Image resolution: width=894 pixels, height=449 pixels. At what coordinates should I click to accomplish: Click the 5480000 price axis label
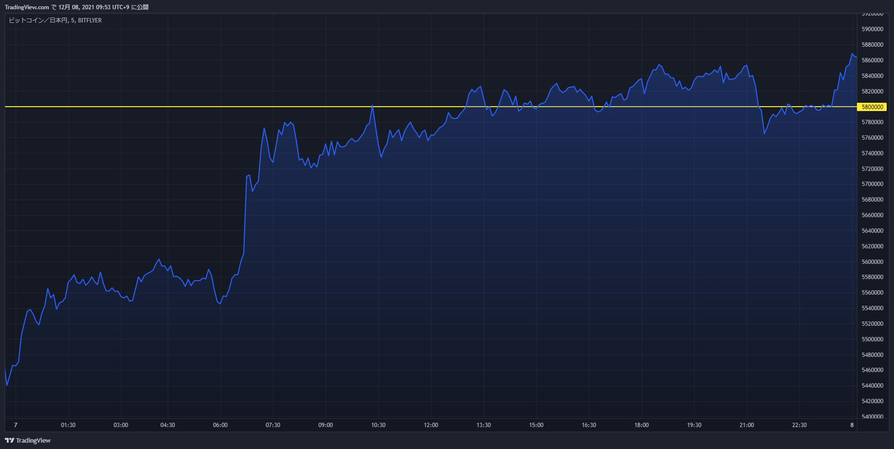[x=873, y=355]
